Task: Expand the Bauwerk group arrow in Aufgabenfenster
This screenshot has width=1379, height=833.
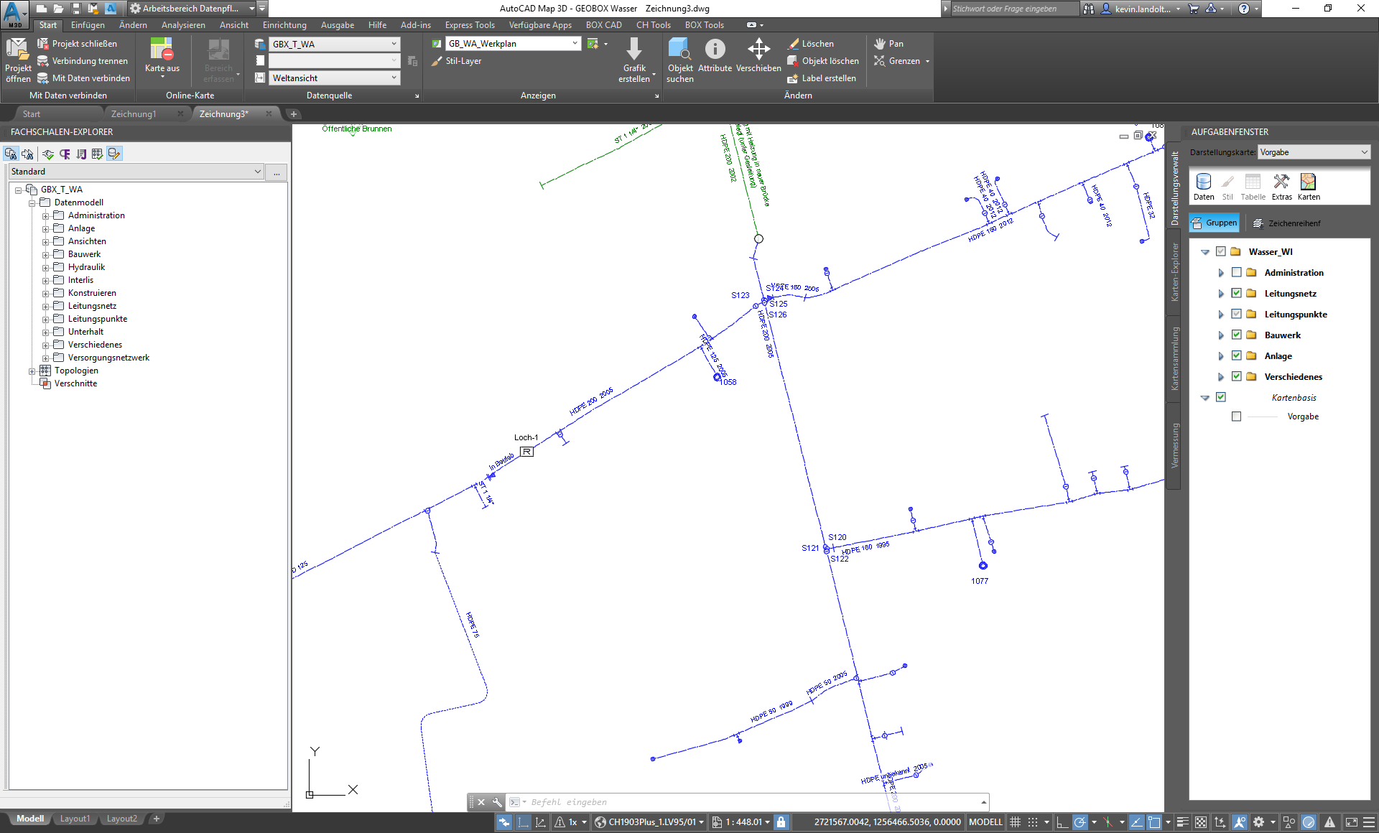Action: [x=1221, y=335]
